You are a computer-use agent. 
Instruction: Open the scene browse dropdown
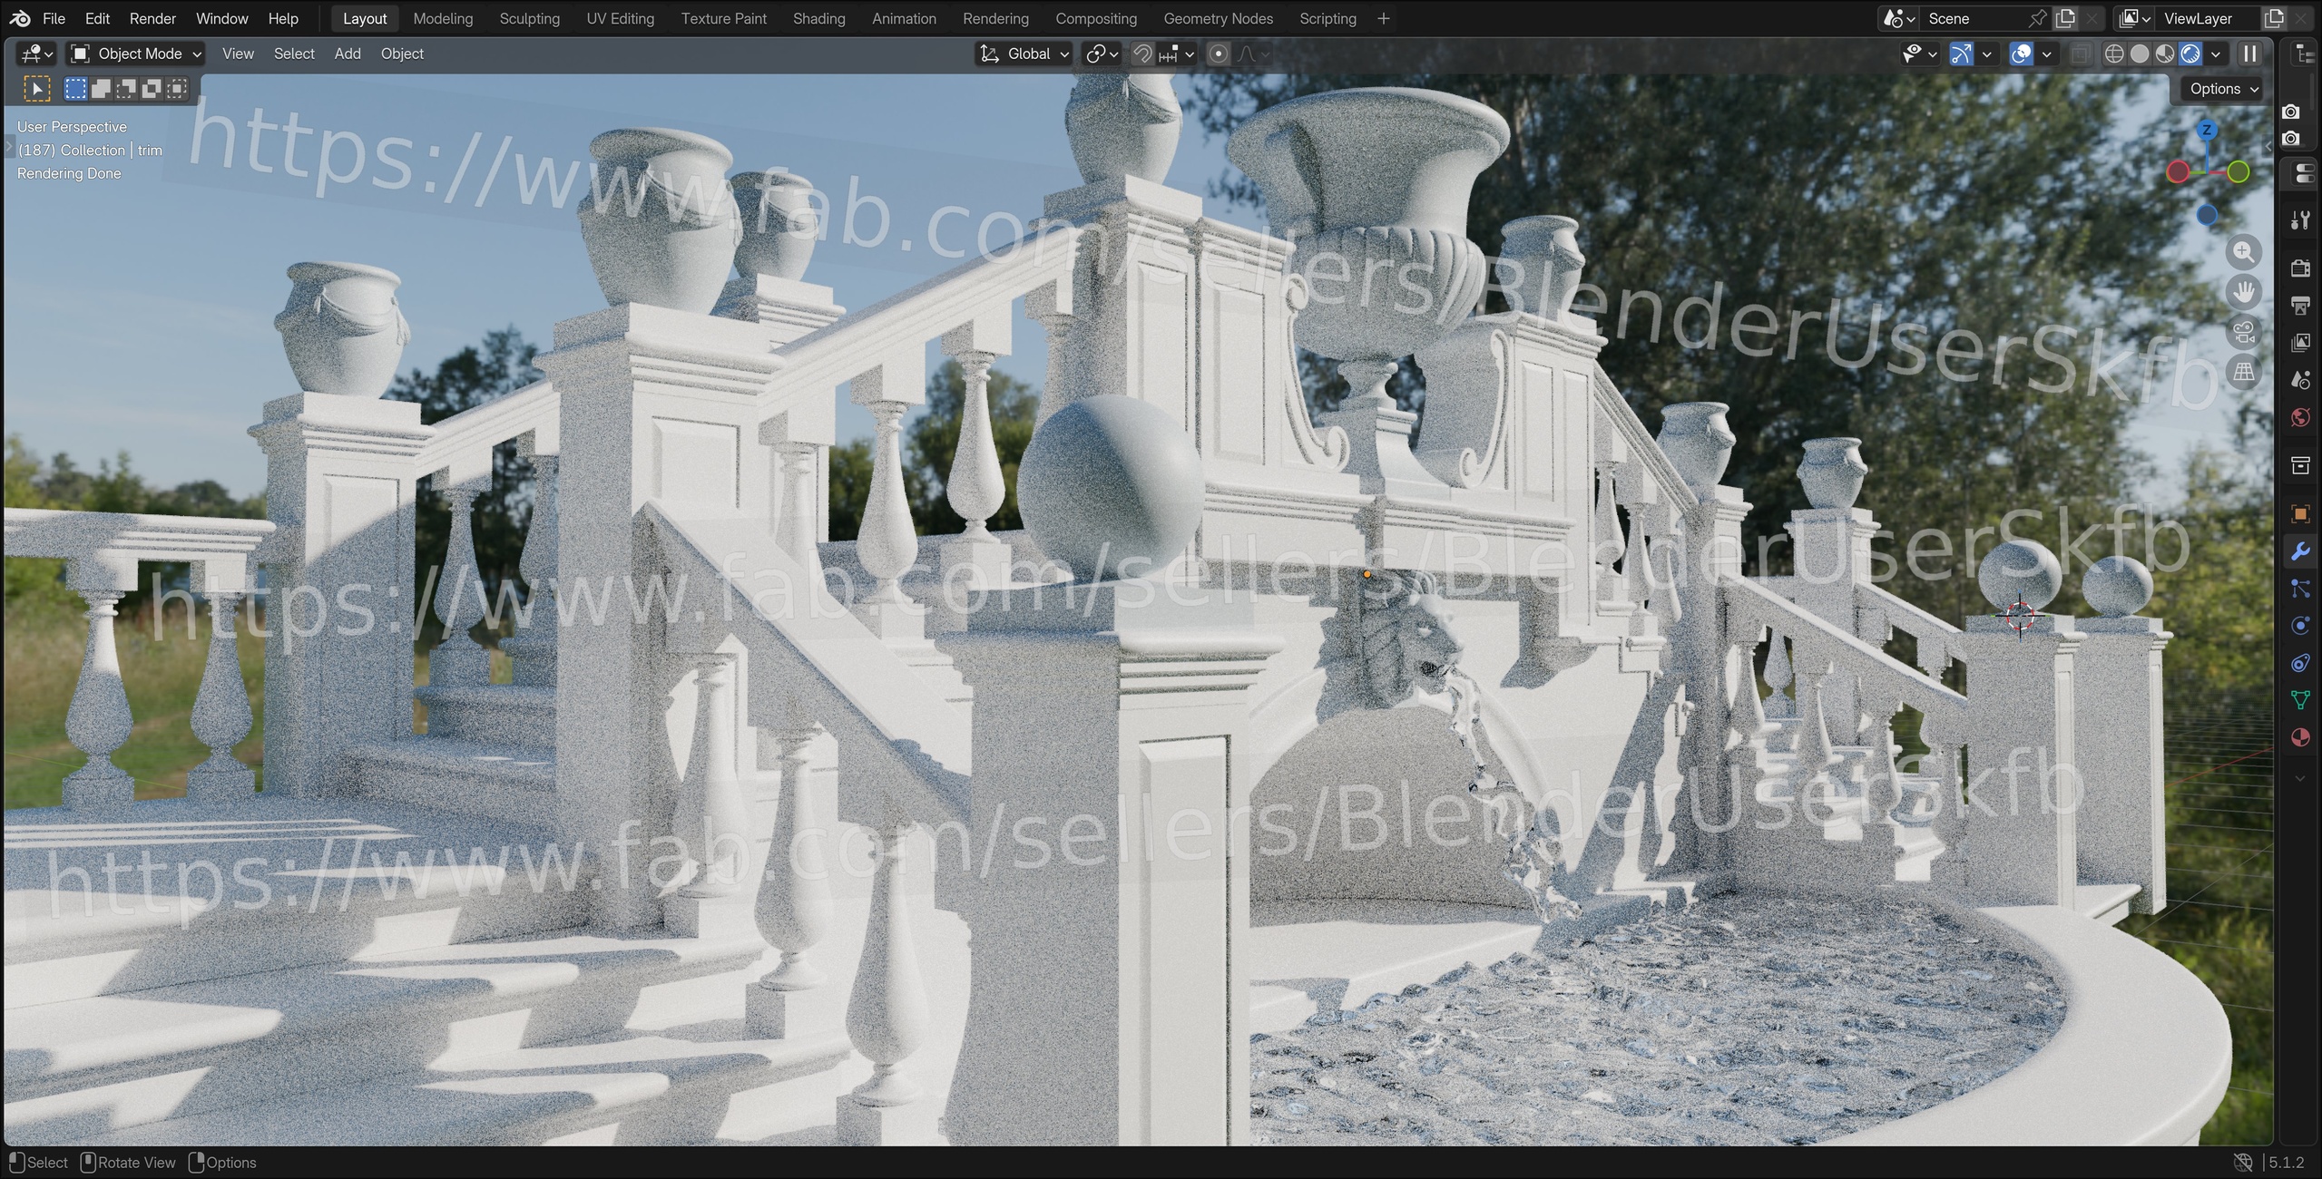1898,18
